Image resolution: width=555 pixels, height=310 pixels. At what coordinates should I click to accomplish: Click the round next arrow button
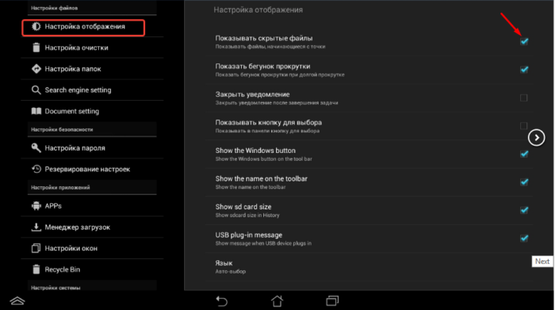536,138
